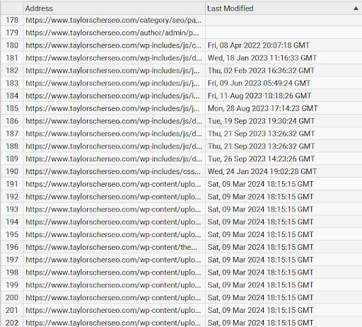Select the date Tue, 19 Sep 2023 19:30:24 GMT
Image resolution: width=362 pixels, height=327 pixels.
261,121
